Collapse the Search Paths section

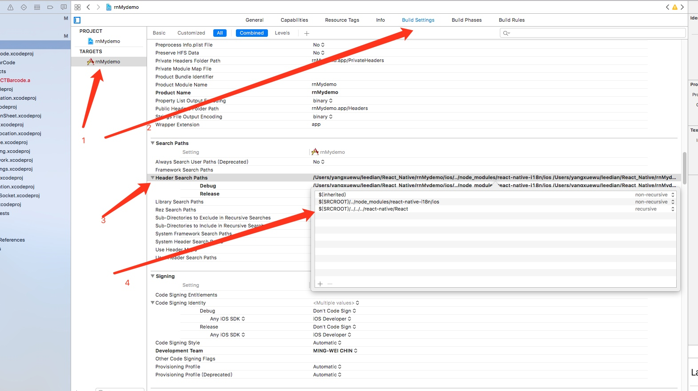pyautogui.click(x=152, y=143)
